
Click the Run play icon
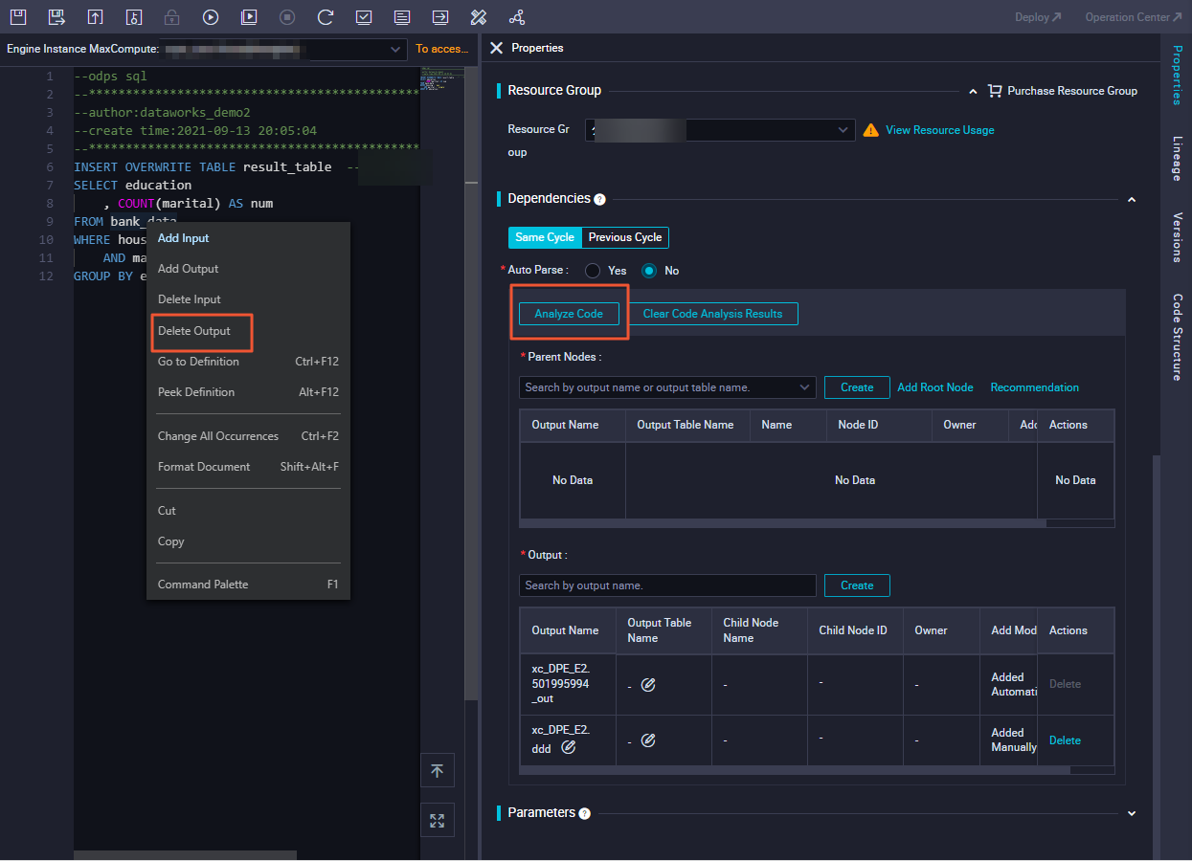coord(211,17)
